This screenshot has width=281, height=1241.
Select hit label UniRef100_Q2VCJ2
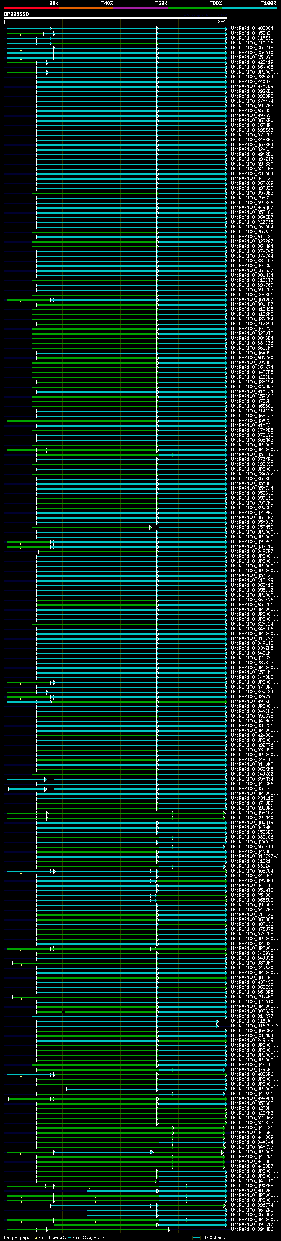[x=252, y=149]
